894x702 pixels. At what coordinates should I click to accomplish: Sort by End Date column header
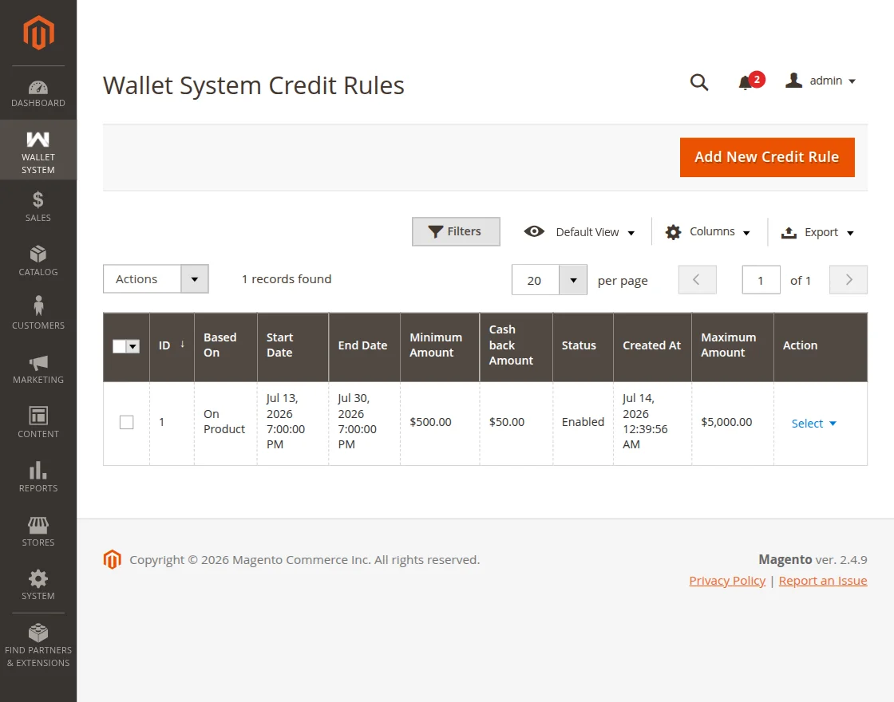[x=364, y=345]
